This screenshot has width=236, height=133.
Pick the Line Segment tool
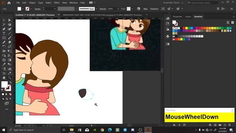point(10,33)
